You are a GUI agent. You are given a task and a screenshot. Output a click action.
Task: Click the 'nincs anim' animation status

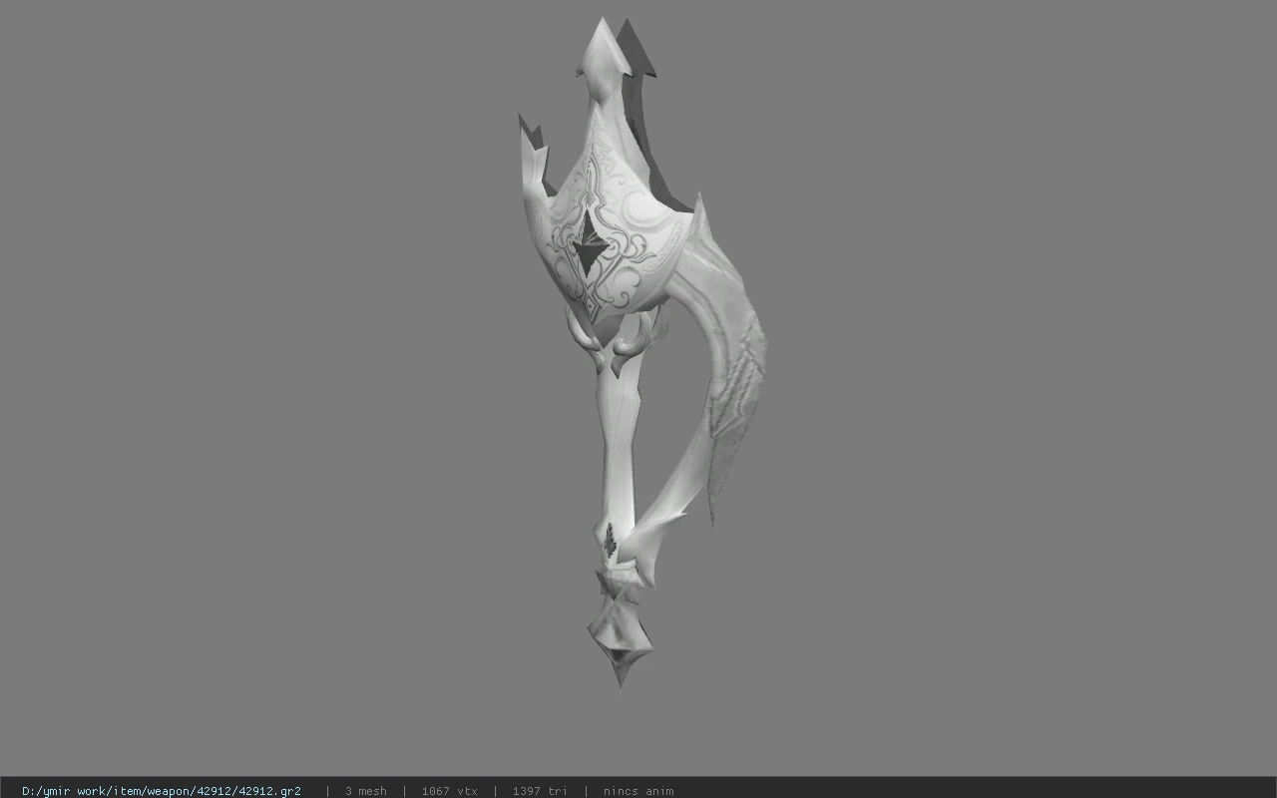pyautogui.click(x=638, y=791)
